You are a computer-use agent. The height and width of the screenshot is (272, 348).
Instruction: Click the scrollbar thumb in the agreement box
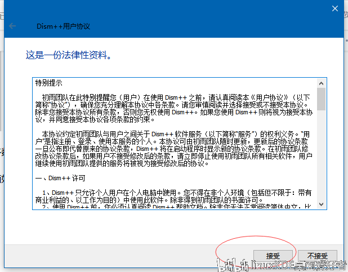click(321, 99)
